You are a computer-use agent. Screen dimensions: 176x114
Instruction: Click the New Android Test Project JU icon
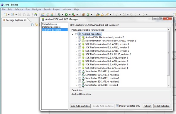click(x=47, y=15)
